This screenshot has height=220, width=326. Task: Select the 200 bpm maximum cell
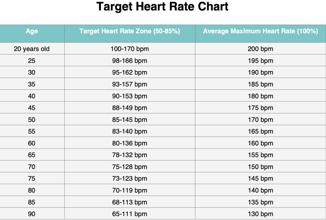click(260, 49)
